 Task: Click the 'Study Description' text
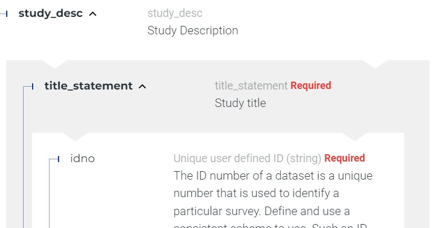click(x=193, y=30)
